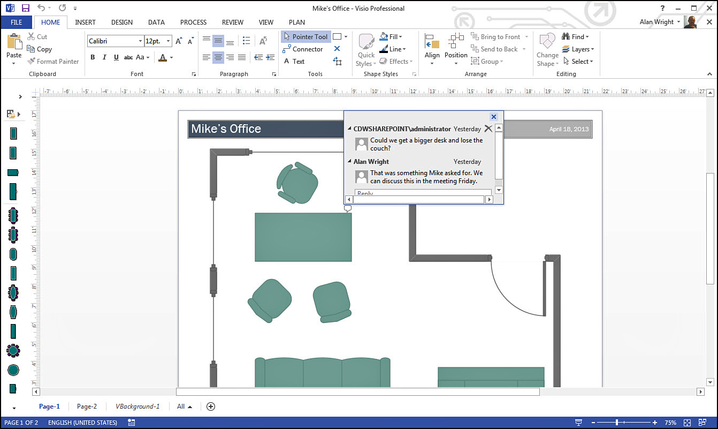This screenshot has height=429, width=718.
Task: Click the Insert Page plus button
Action: (x=211, y=407)
